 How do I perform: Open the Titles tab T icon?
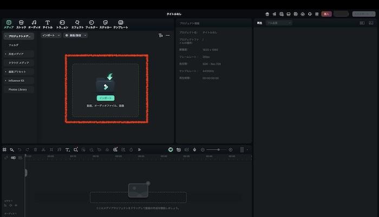48,23
